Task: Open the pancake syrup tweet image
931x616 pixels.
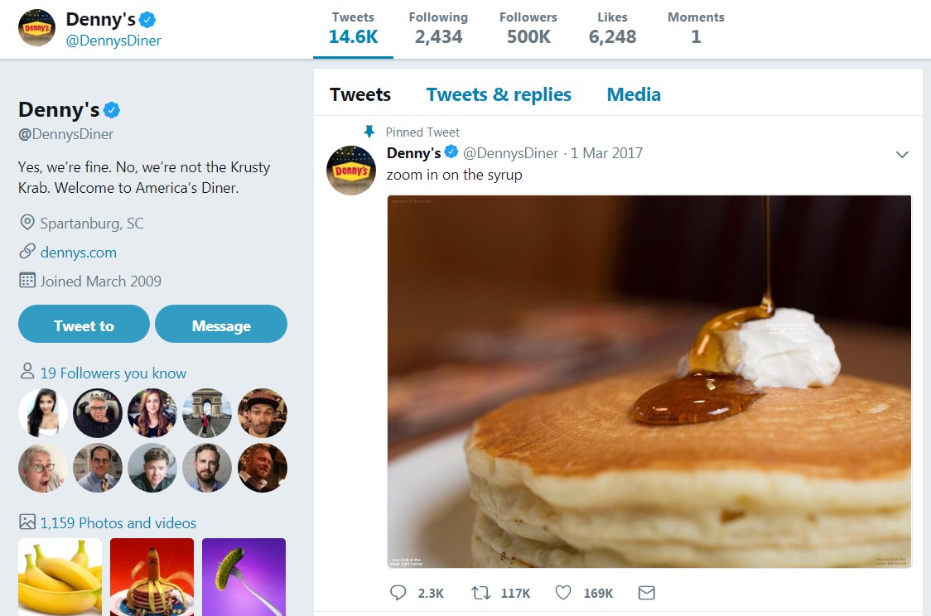Action: (649, 382)
